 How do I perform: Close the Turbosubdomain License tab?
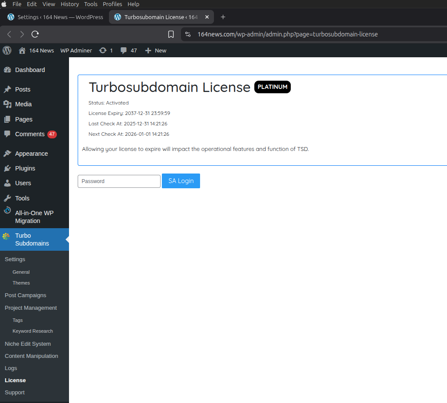coord(207,17)
